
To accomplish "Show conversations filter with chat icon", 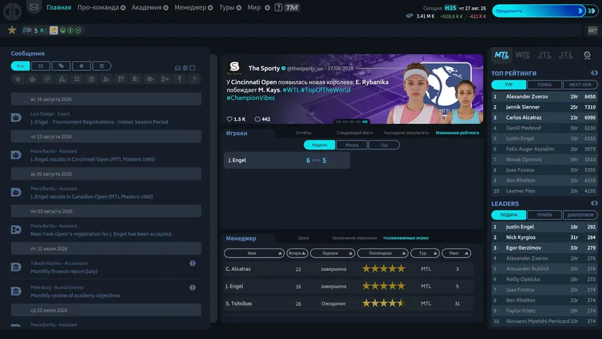I will tap(61, 66).
